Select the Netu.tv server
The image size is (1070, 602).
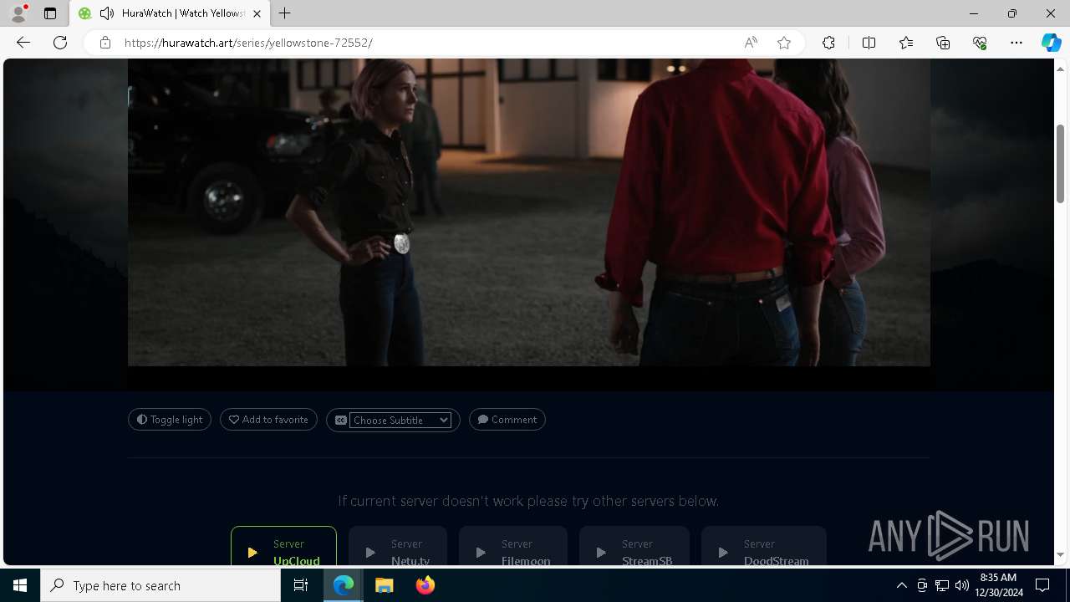(x=398, y=546)
